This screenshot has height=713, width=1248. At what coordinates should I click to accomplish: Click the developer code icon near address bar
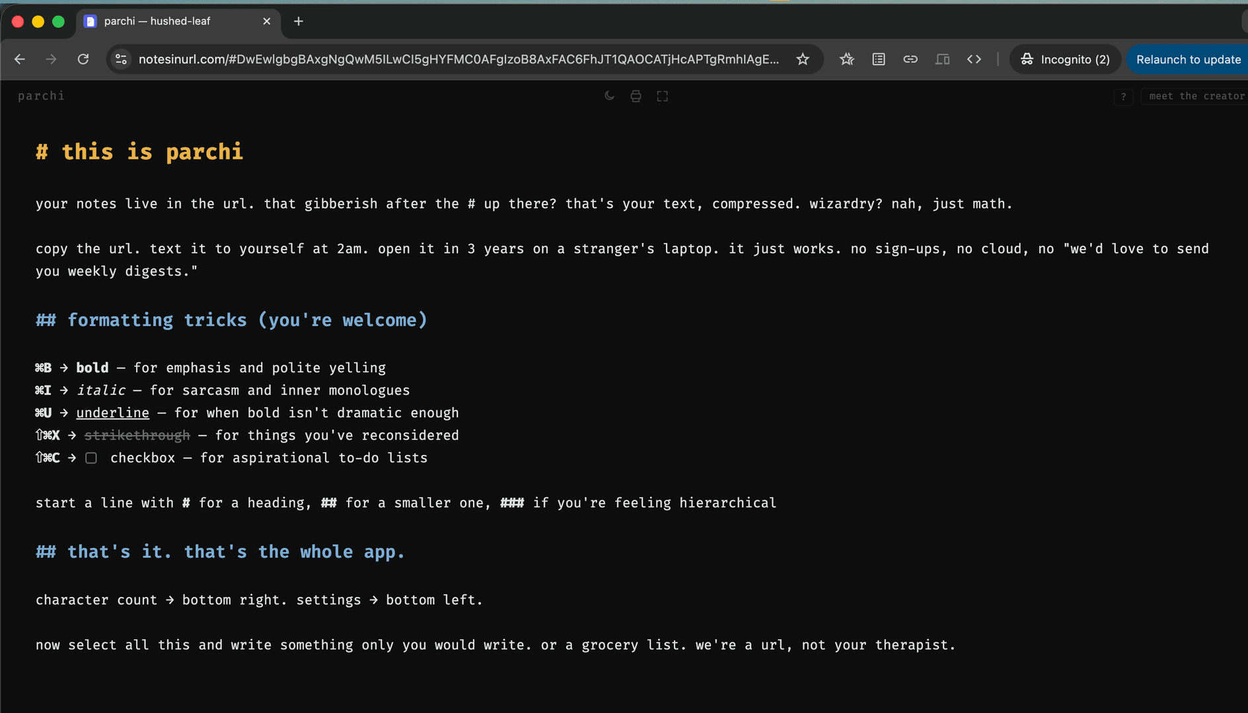click(974, 59)
